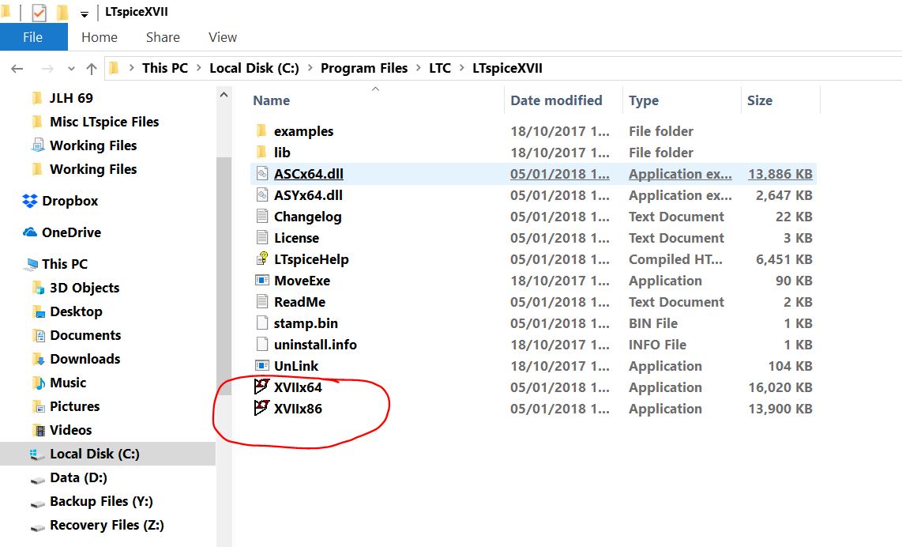The height and width of the screenshot is (547, 902).
Task: Expand chevron after Program Files in address bar
Action: pyautogui.click(x=418, y=68)
